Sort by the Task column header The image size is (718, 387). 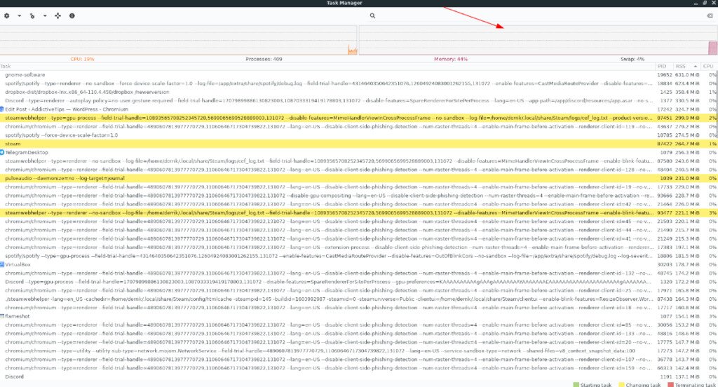[x=6, y=67]
